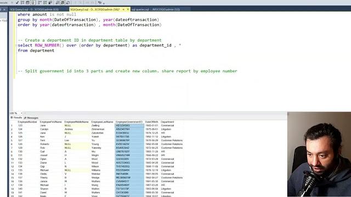
Task: Click the Include Client Statistics icon
Action: 50,2
